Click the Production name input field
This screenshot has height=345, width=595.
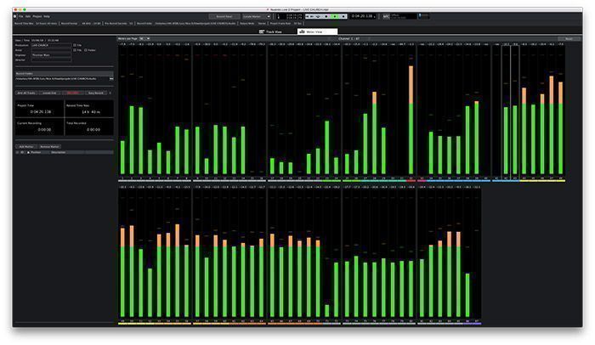[51, 45]
